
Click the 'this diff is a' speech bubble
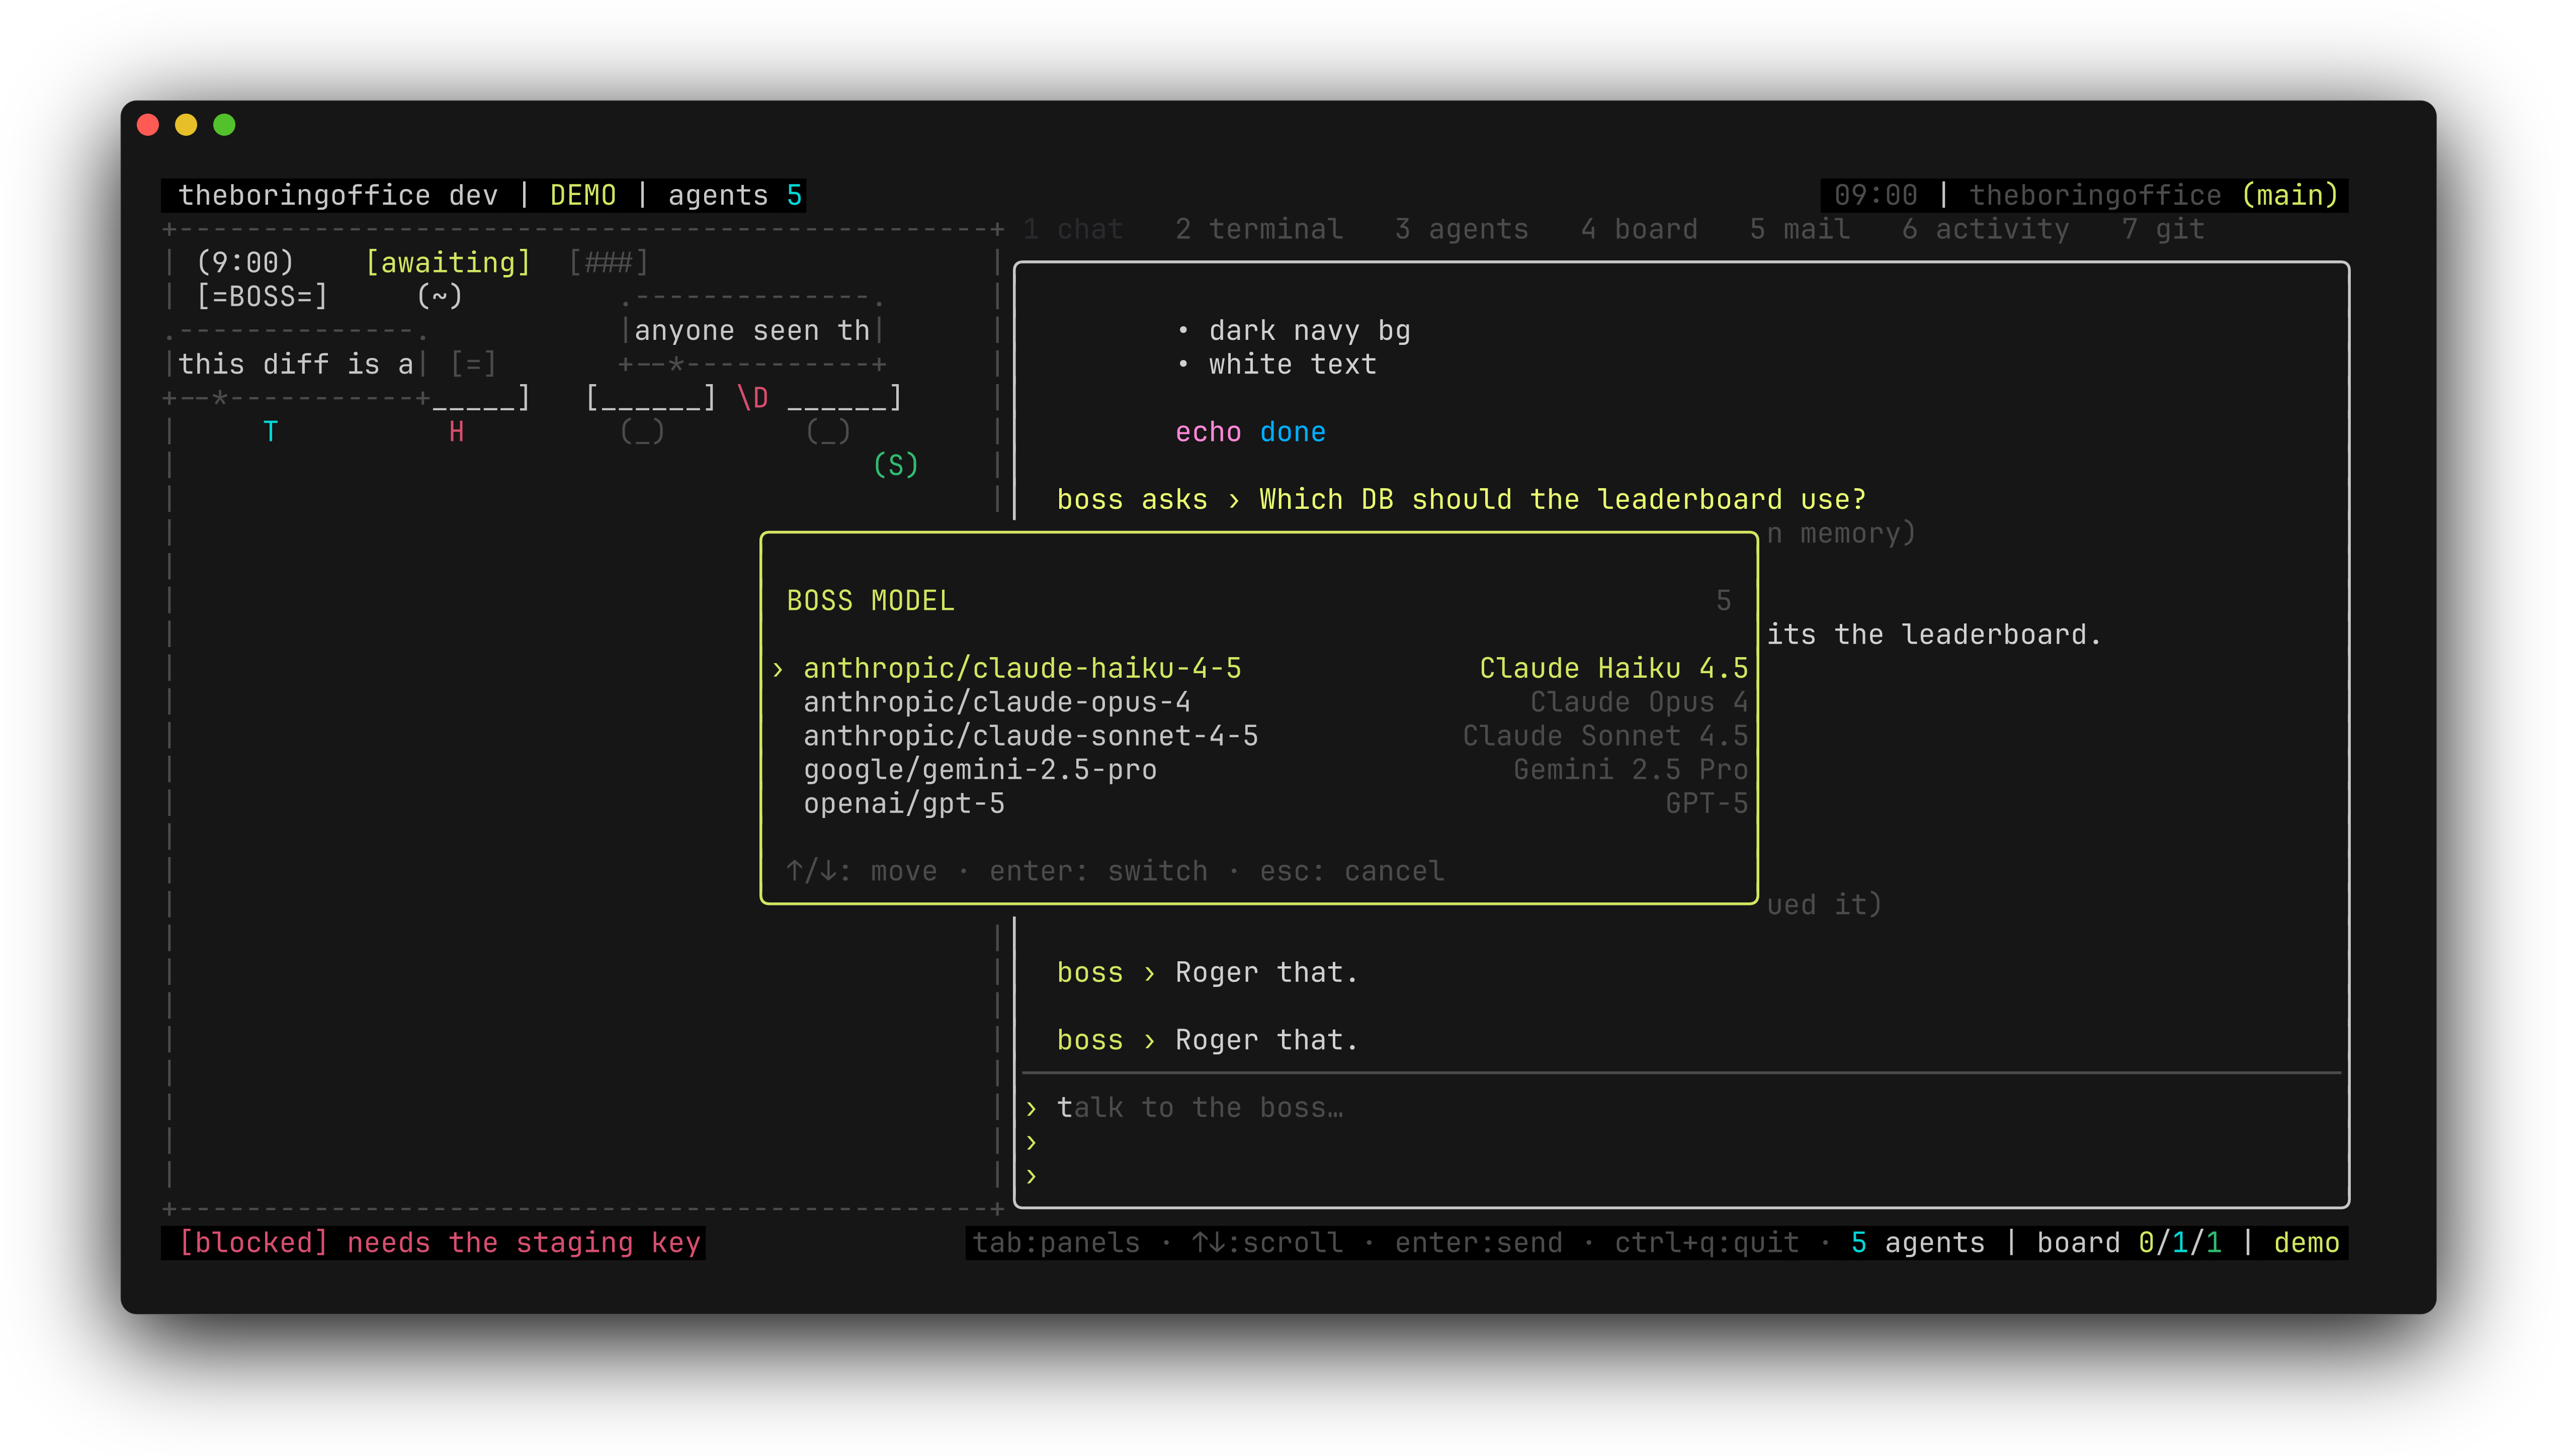pyautogui.click(x=296, y=365)
